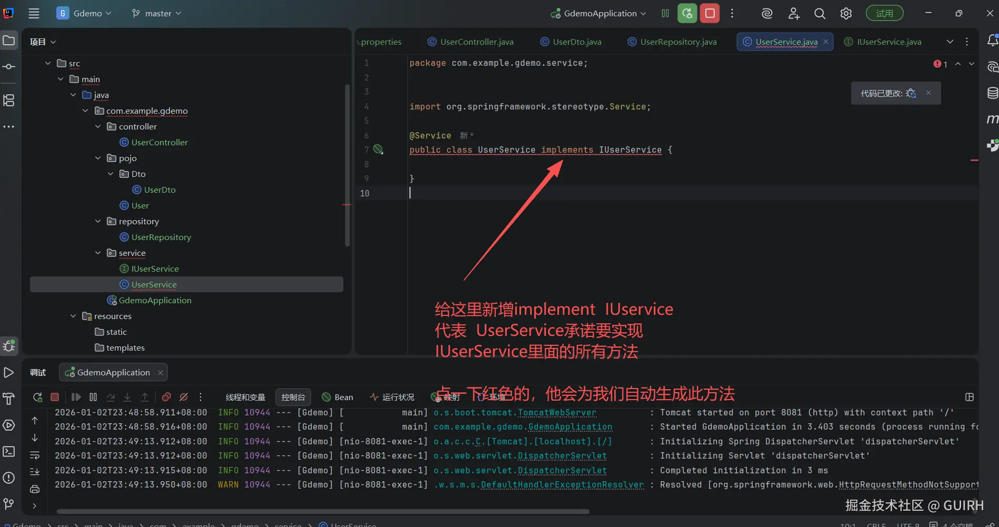Rerun GdemoApplication in debug panel toolbar
This screenshot has width=999, height=527.
tap(37, 397)
